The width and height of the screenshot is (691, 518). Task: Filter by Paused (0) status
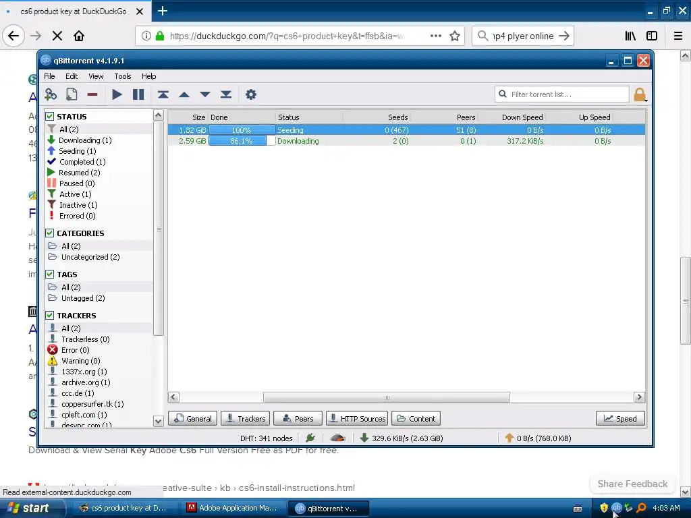point(77,183)
